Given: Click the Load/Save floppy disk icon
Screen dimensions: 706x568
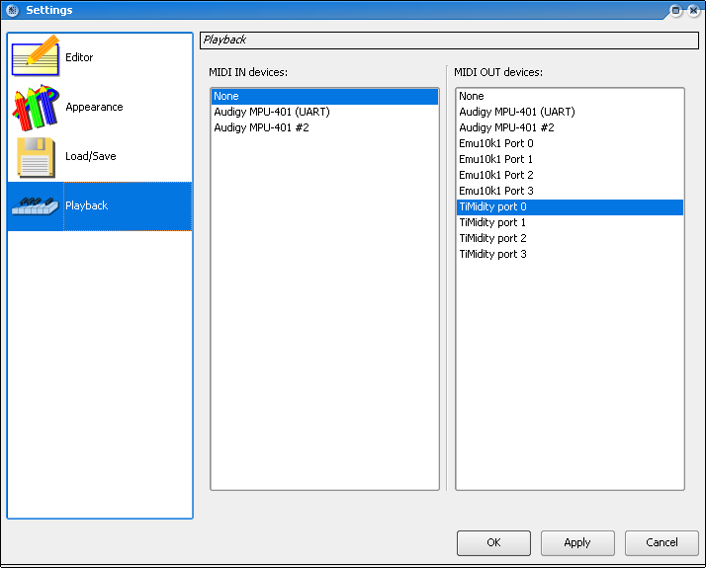Looking at the screenshot, I should (36, 157).
